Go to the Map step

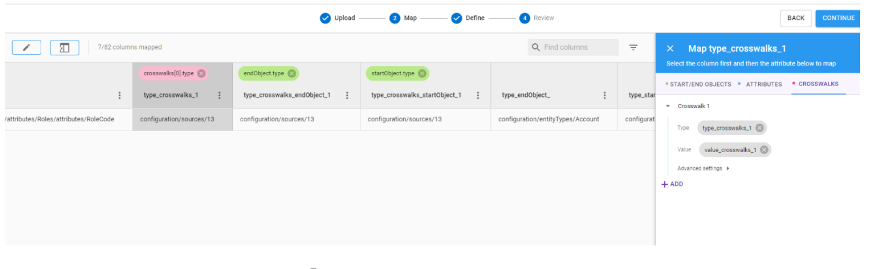tap(403, 18)
